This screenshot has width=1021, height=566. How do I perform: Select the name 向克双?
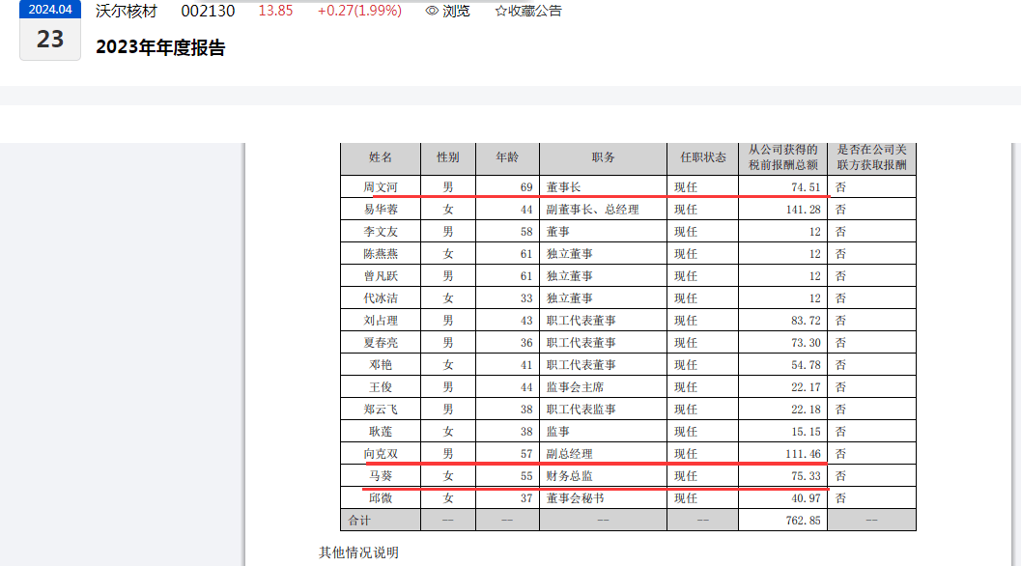coord(381,454)
